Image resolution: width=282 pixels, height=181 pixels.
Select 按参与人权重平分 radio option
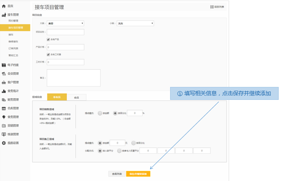[119, 151]
